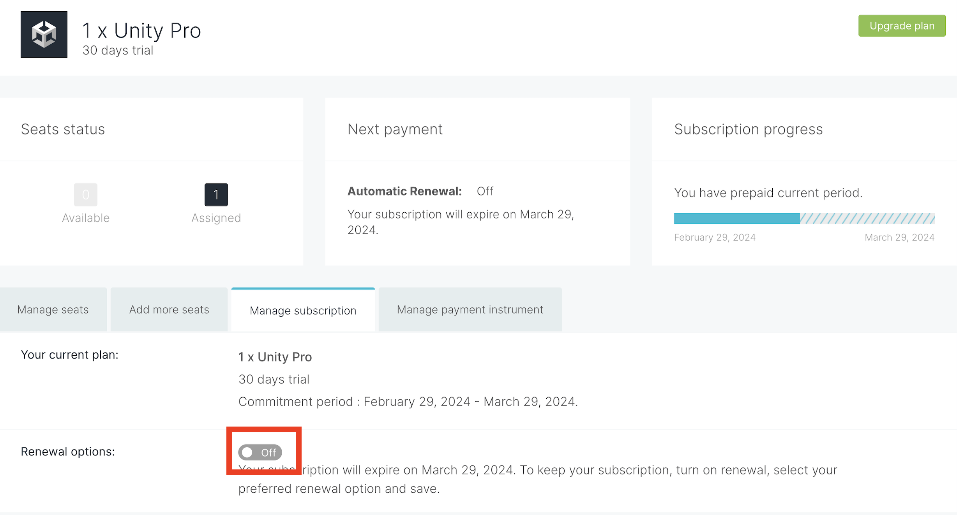The width and height of the screenshot is (957, 515).
Task: Click the Unity cube logo icon
Action: pyautogui.click(x=44, y=34)
